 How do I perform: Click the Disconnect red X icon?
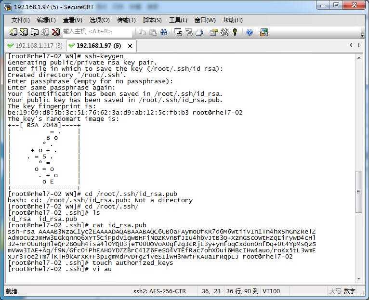click(x=56, y=32)
